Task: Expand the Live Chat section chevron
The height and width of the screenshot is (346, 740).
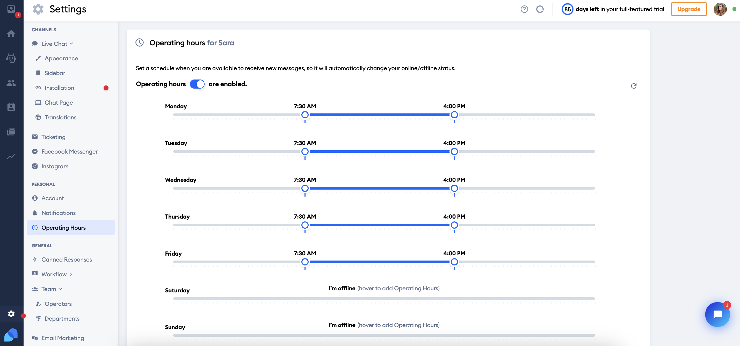Action: 71,44
